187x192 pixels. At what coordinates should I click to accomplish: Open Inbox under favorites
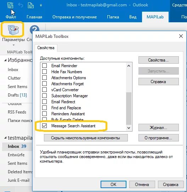point(13,70)
